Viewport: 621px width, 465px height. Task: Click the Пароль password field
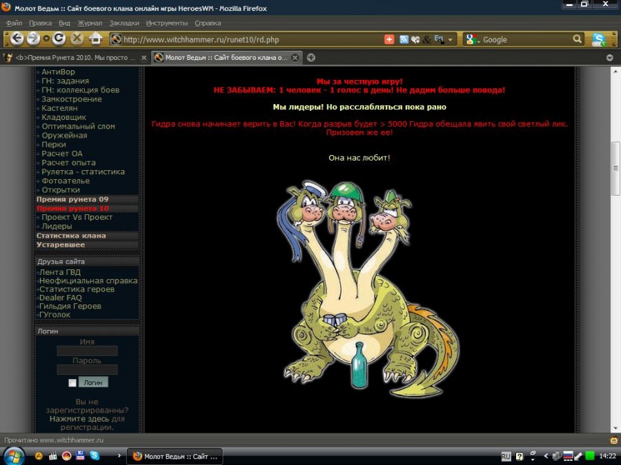click(87, 370)
